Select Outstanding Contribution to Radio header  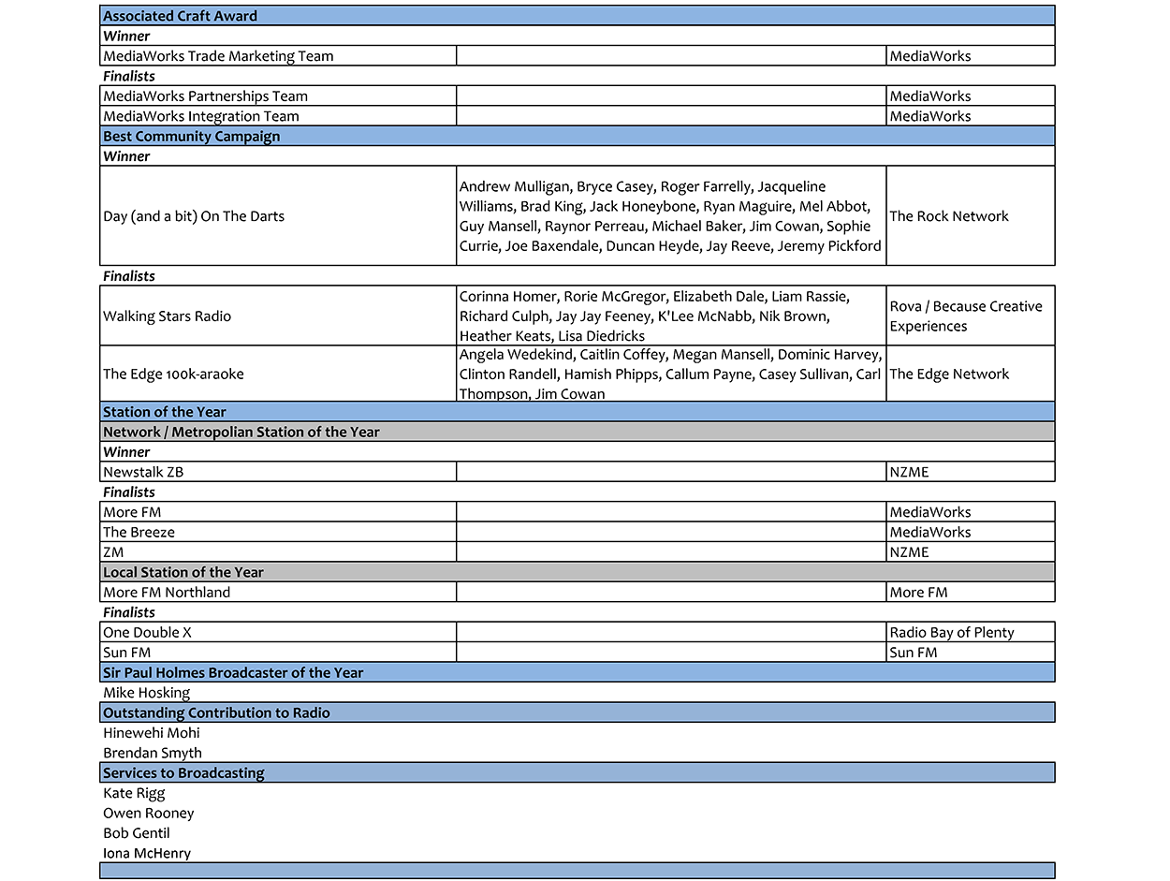[577, 712]
